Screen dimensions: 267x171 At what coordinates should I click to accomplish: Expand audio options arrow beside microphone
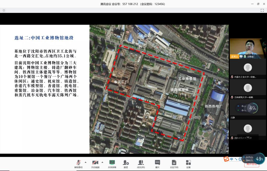tap(86, 162)
